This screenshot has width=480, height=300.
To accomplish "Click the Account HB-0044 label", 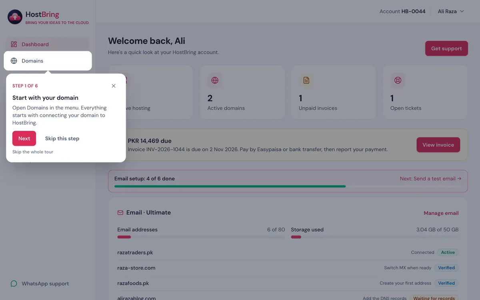I will click(x=402, y=11).
